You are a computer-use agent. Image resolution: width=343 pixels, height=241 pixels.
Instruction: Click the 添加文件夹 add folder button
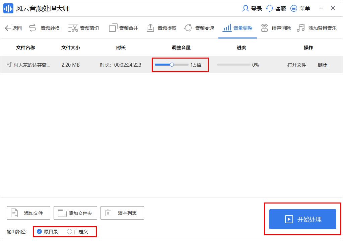coord(75,213)
